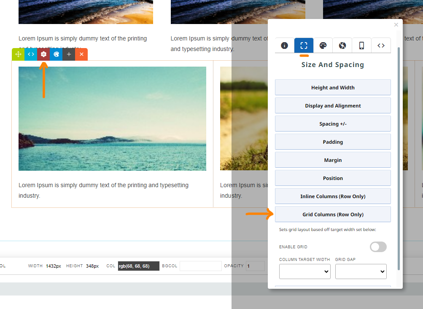Click the Inline Columns (Row Only) button

coord(333,196)
